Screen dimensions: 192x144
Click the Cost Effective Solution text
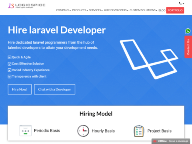28,64
